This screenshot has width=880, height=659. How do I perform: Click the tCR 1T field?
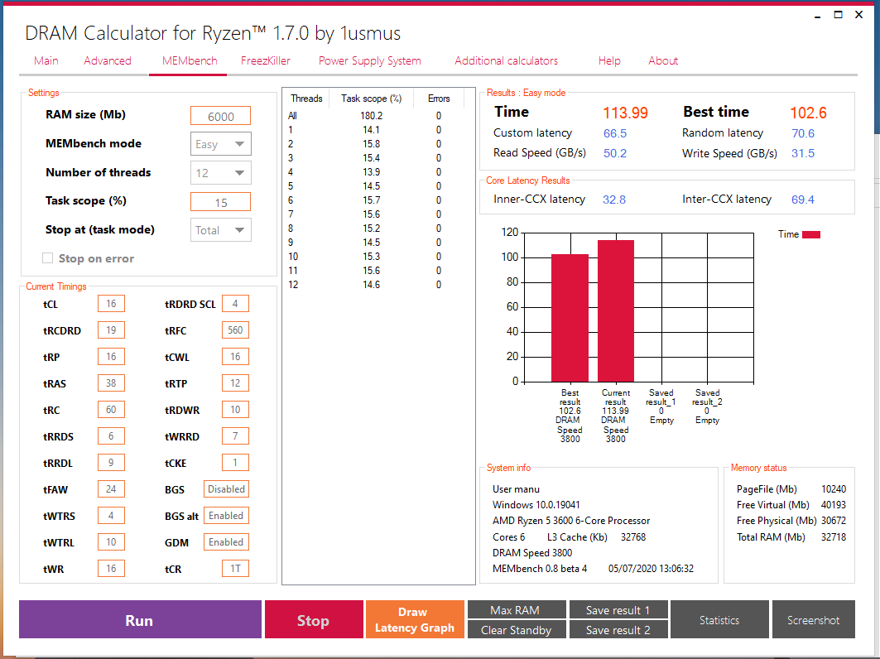click(x=235, y=568)
